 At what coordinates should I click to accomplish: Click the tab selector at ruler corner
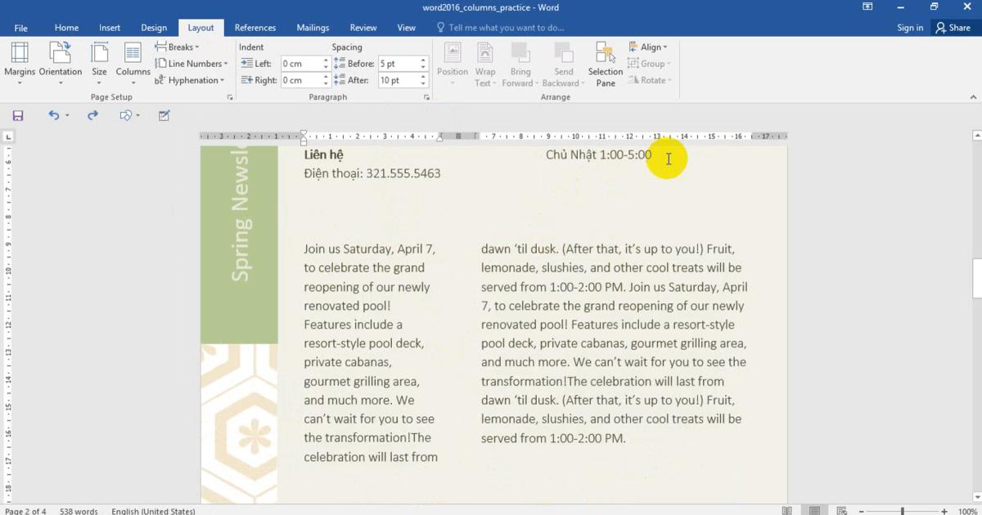8,137
